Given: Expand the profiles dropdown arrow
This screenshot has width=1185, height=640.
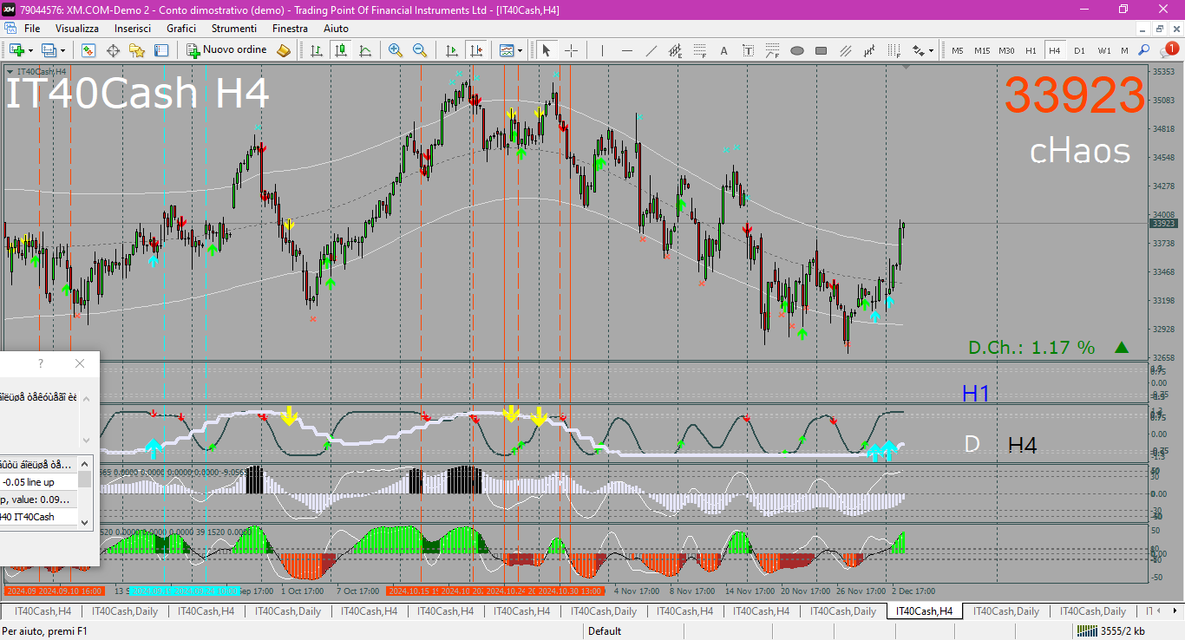Looking at the screenshot, I should 62,50.
